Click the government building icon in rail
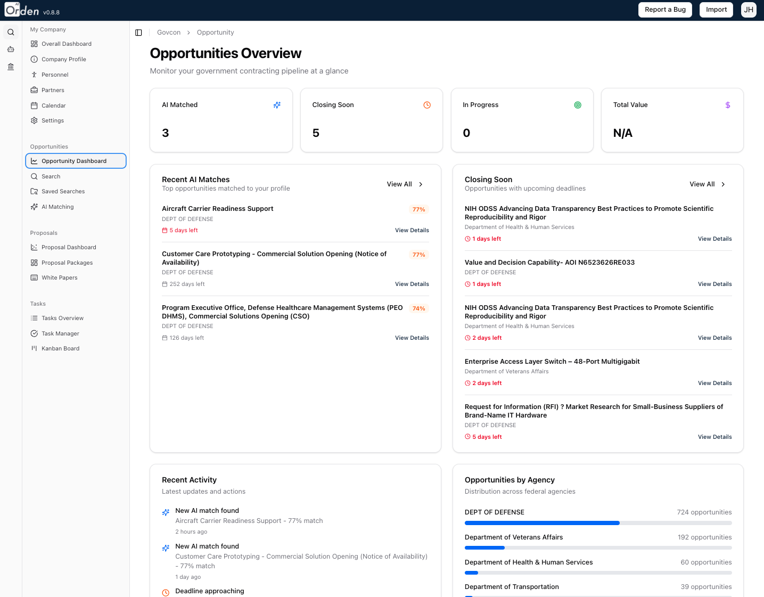The height and width of the screenshot is (597, 764). pos(11,67)
